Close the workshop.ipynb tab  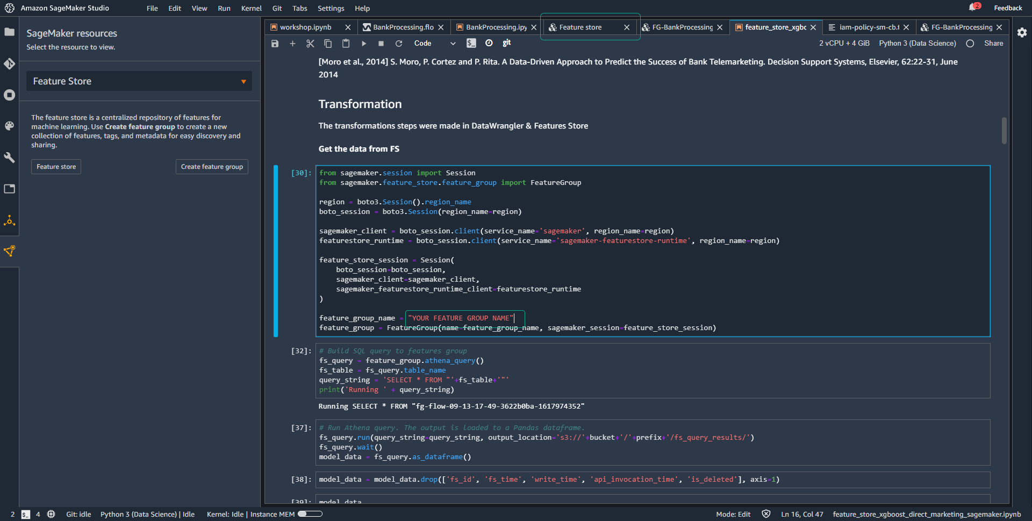click(x=348, y=27)
